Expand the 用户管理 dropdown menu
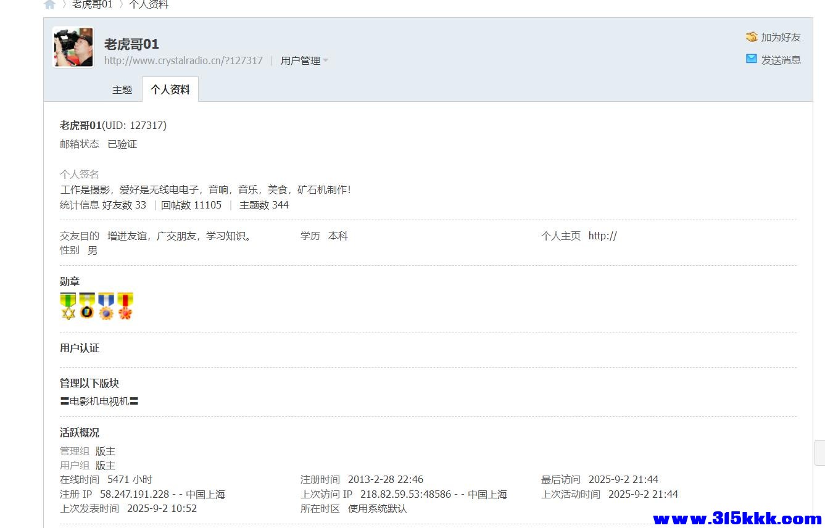This screenshot has height=528, width=825. pyautogui.click(x=304, y=60)
